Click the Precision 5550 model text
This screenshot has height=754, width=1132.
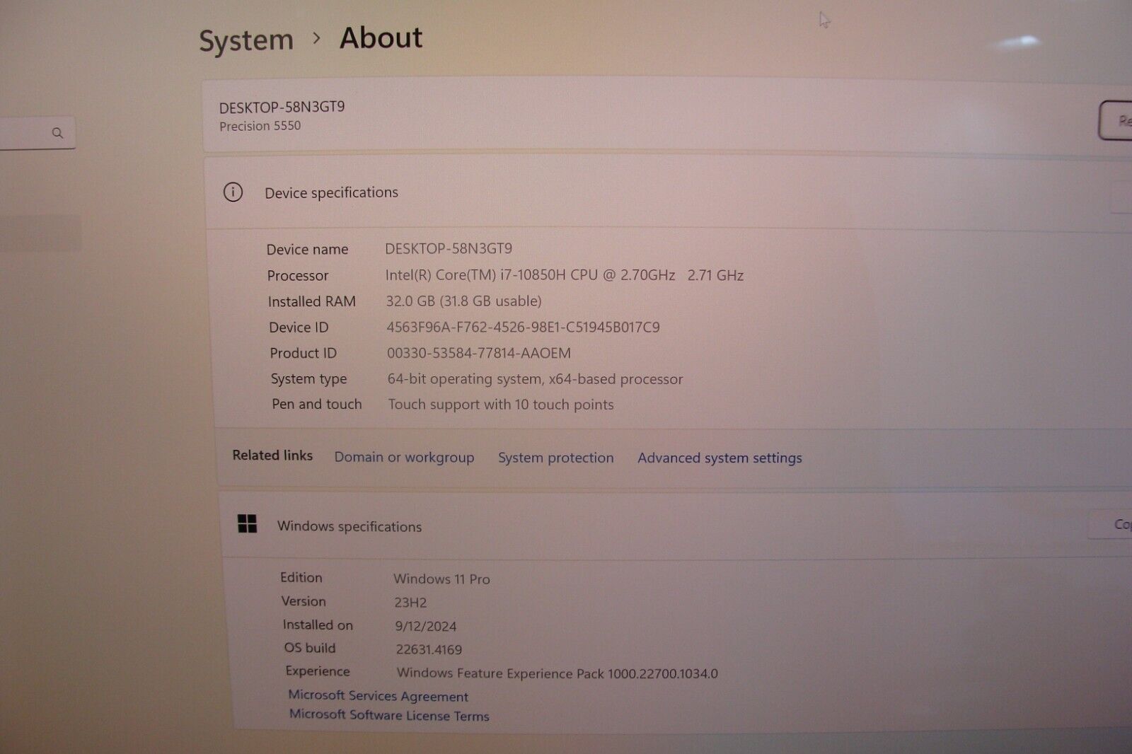pos(260,126)
